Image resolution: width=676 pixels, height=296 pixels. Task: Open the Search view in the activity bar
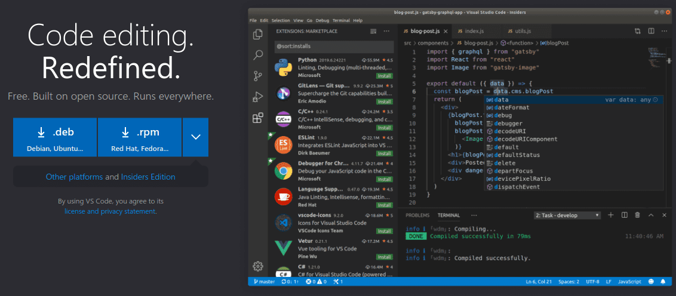258,55
